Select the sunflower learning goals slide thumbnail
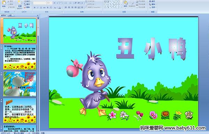The width and height of the screenshot is (209, 134). (20, 57)
